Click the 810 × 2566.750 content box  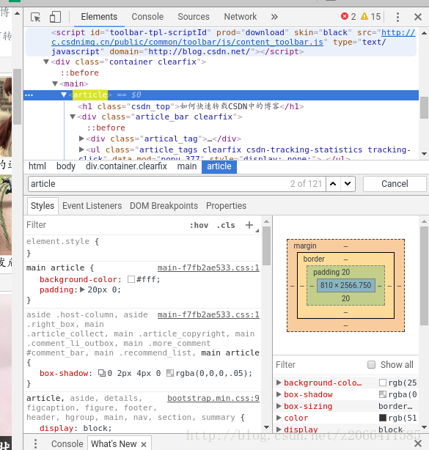345,285
